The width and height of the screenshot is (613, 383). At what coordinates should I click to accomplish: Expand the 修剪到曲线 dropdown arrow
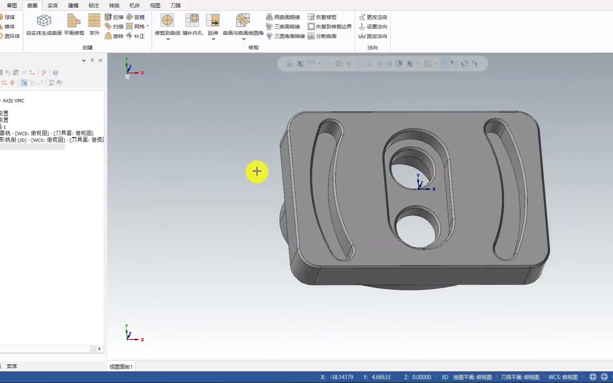168,39
